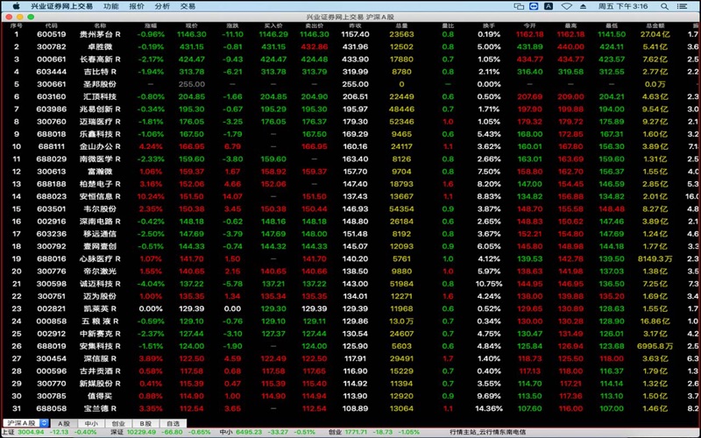Sort by the 换手 column header

489,26
